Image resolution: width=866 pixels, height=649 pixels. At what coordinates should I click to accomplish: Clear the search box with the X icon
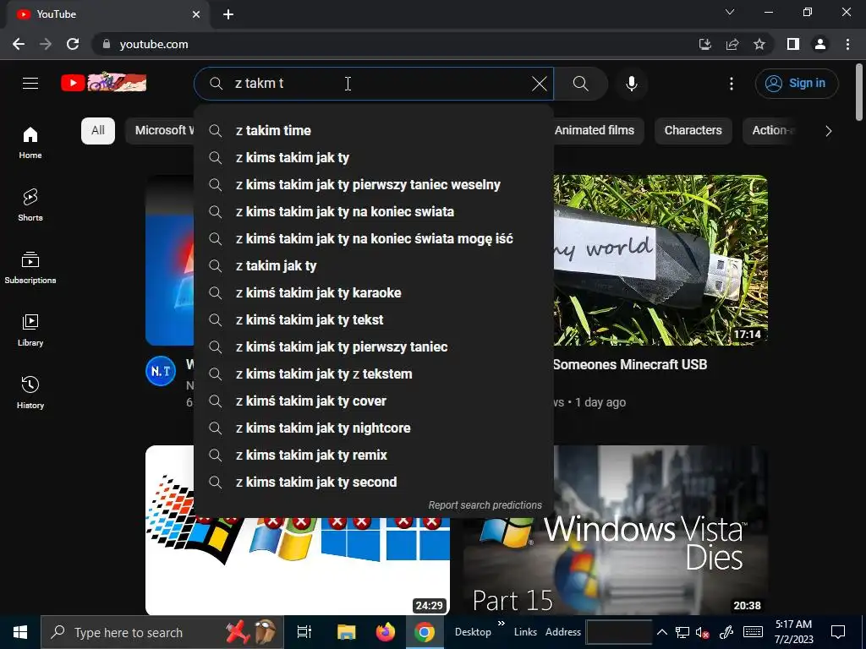[539, 84]
